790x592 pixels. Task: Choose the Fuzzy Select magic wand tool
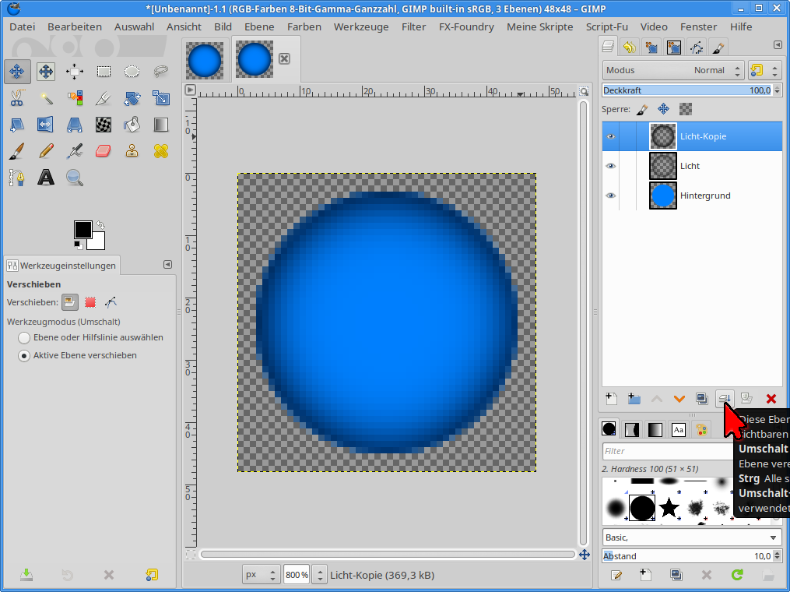click(46, 98)
